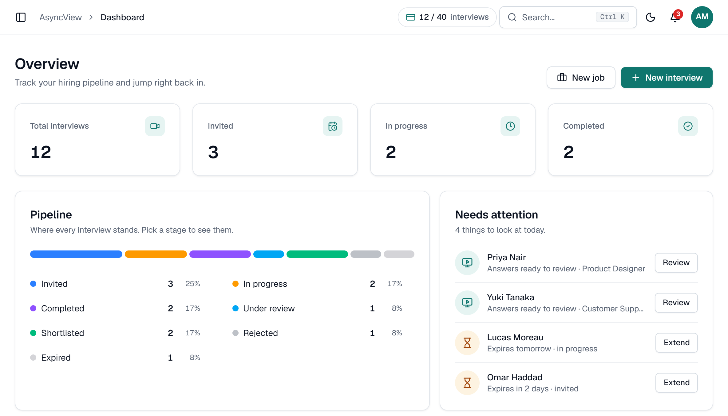Pick the Completed stage in pipeline legend
The height and width of the screenshot is (416, 728).
tap(115, 308)
